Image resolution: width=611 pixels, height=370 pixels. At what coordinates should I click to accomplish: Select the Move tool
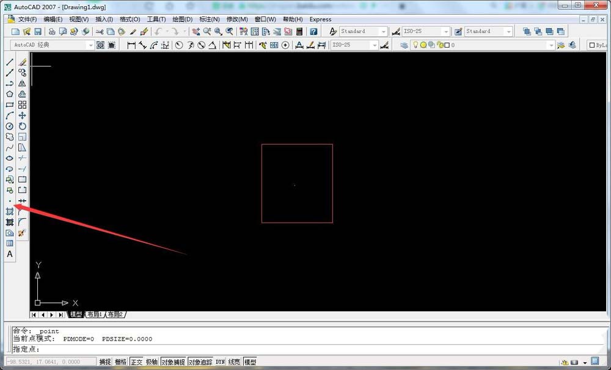[22, 115]
